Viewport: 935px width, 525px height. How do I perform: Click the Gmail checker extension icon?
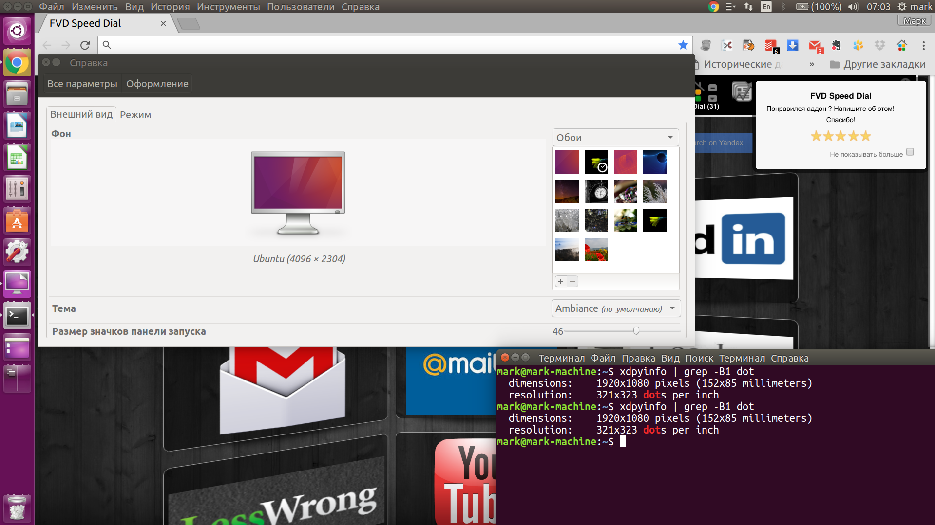(814, 46)
